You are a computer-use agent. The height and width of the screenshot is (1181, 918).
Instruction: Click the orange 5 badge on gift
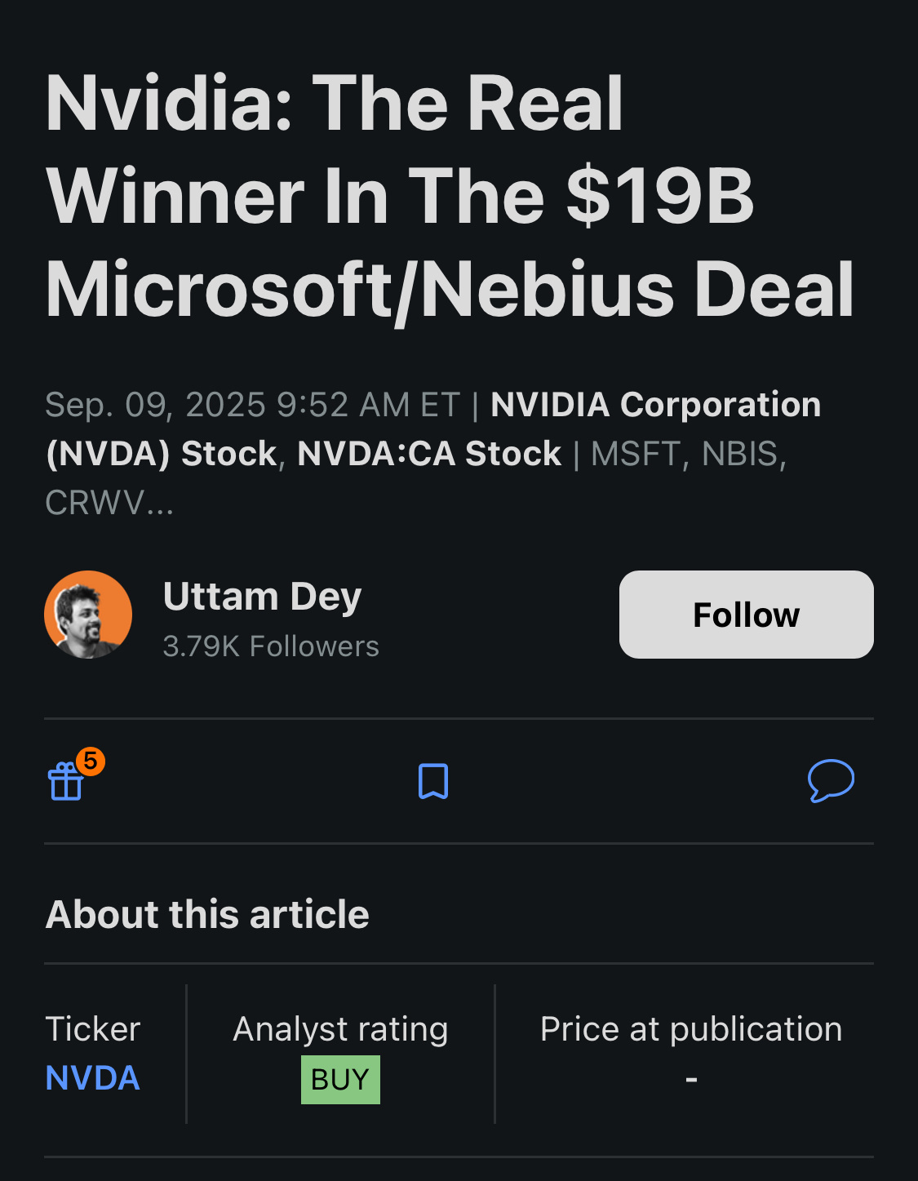[91, 761]
